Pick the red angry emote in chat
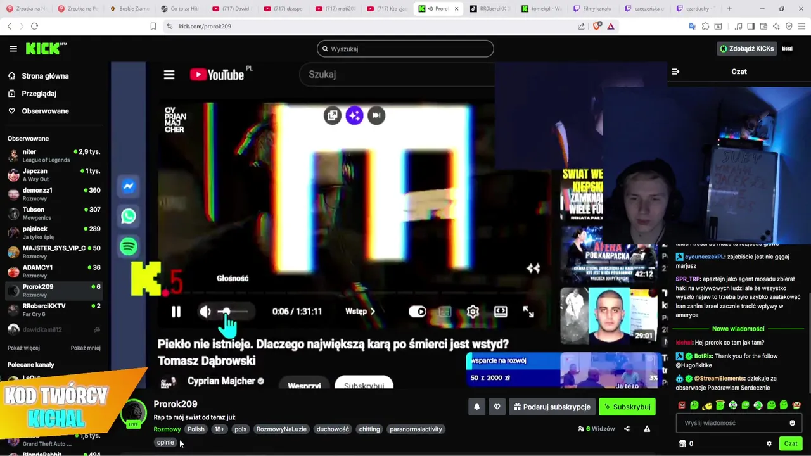 pyautogui.click(x=682, y=405)
